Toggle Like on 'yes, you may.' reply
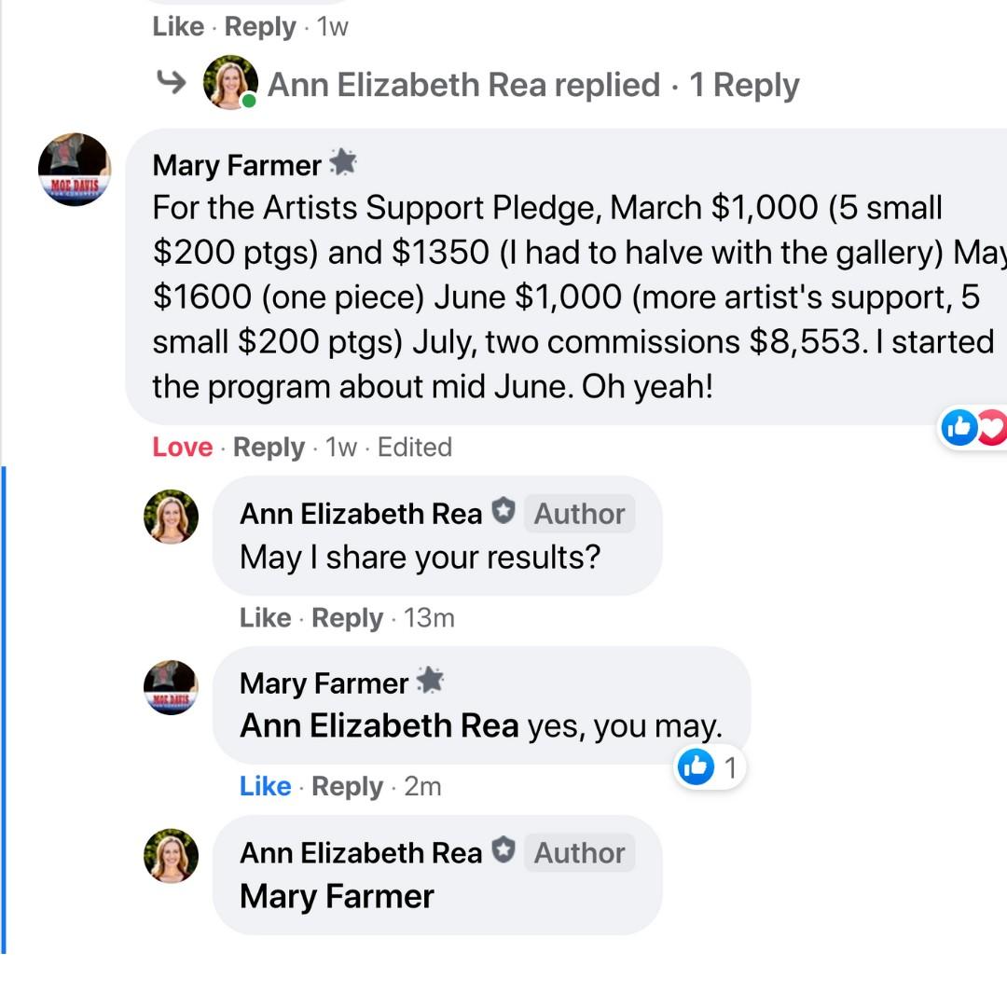Image resolution: width=1007 pixels, height=1007 pixels. point(265,786)
